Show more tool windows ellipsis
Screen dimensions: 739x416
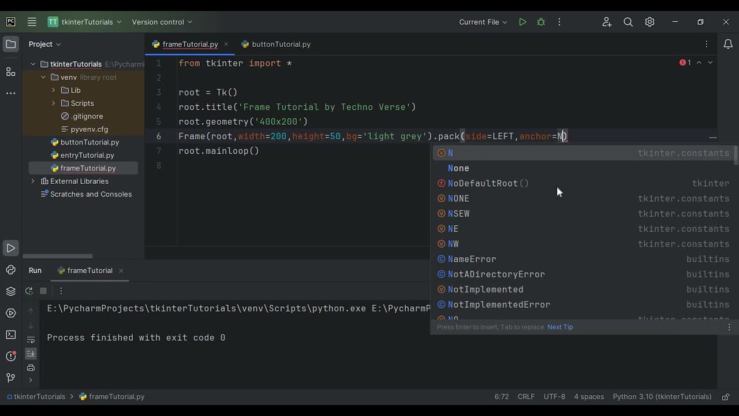coord(11,93)
